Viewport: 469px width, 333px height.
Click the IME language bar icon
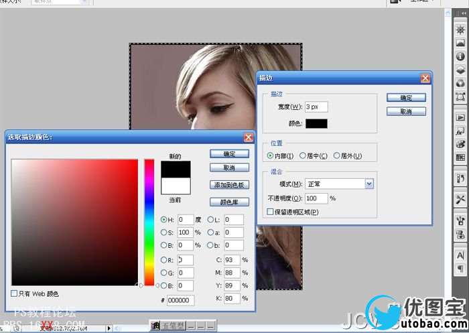[155, 326]
